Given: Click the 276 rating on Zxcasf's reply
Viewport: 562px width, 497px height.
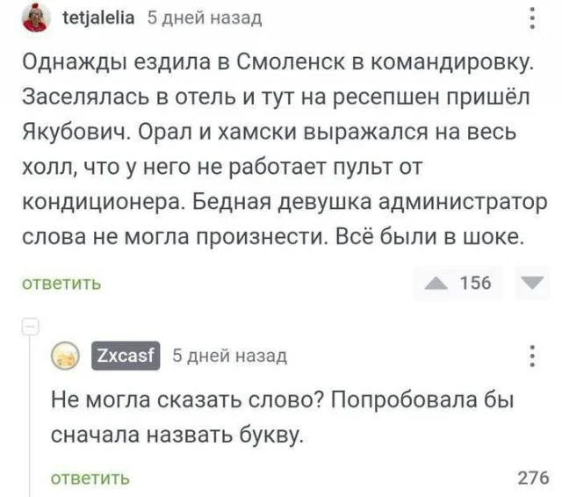Looking at the screenshot, I should (x=533, y=479).
